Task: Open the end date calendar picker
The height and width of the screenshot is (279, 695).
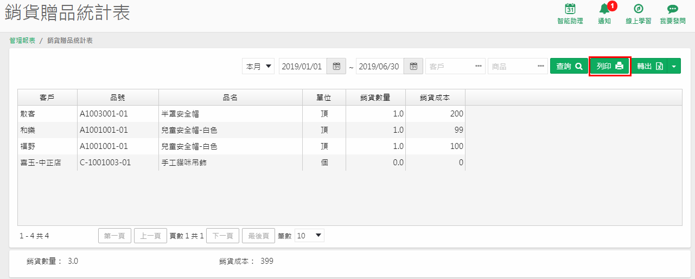Action: pos(414,66)
